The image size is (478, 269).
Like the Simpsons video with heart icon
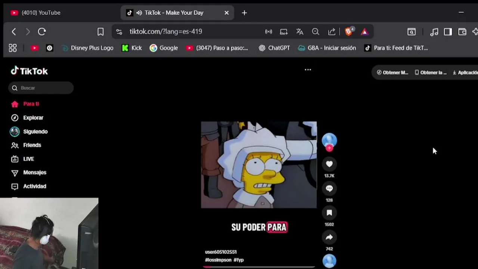[329, 164]
